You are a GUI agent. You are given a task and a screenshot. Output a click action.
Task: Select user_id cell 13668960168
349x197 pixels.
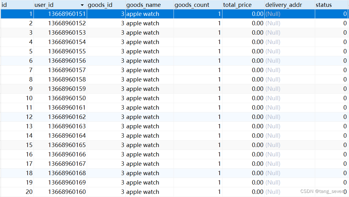pyautogui.click(x=60, y=173)
